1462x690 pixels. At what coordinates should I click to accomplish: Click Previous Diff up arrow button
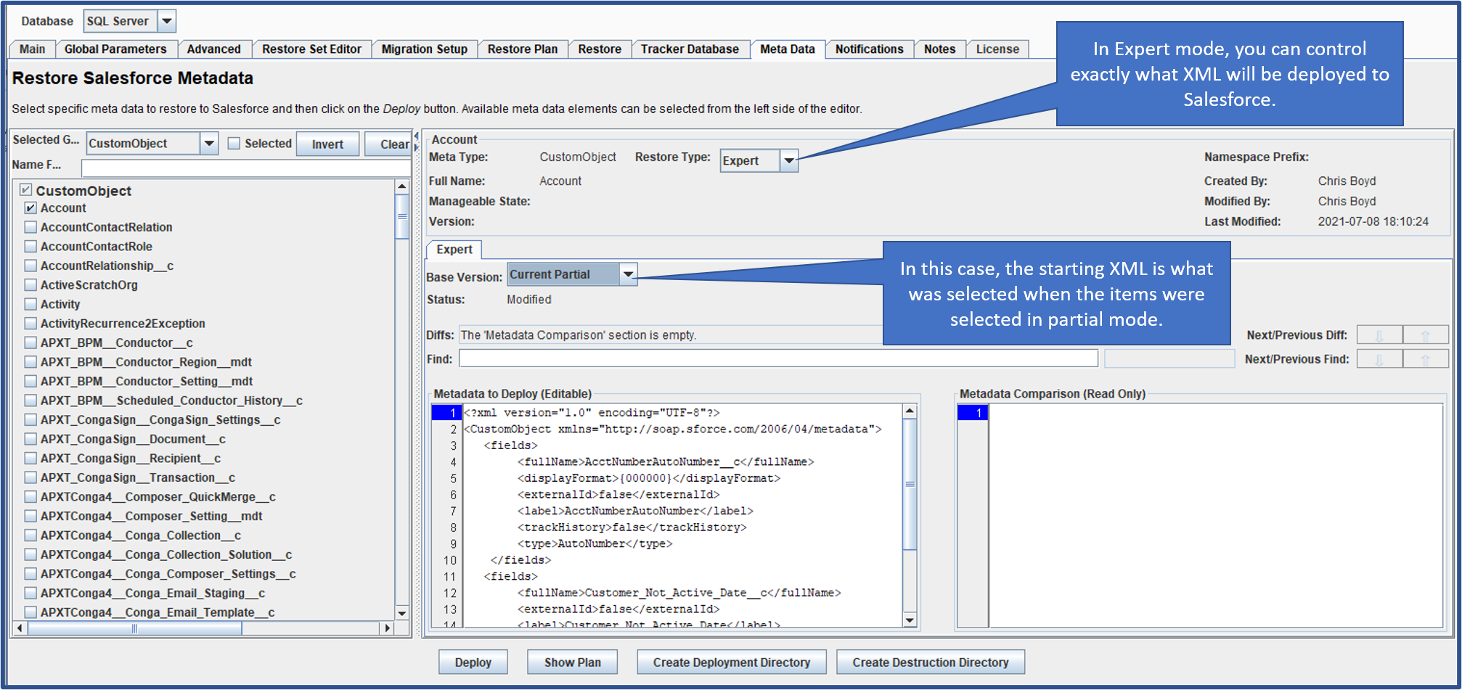[1426, 335]
